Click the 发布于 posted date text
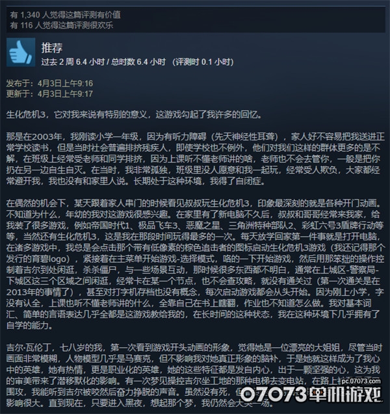The height and width of the screenshot is (414, 390). tap(49, 83)
